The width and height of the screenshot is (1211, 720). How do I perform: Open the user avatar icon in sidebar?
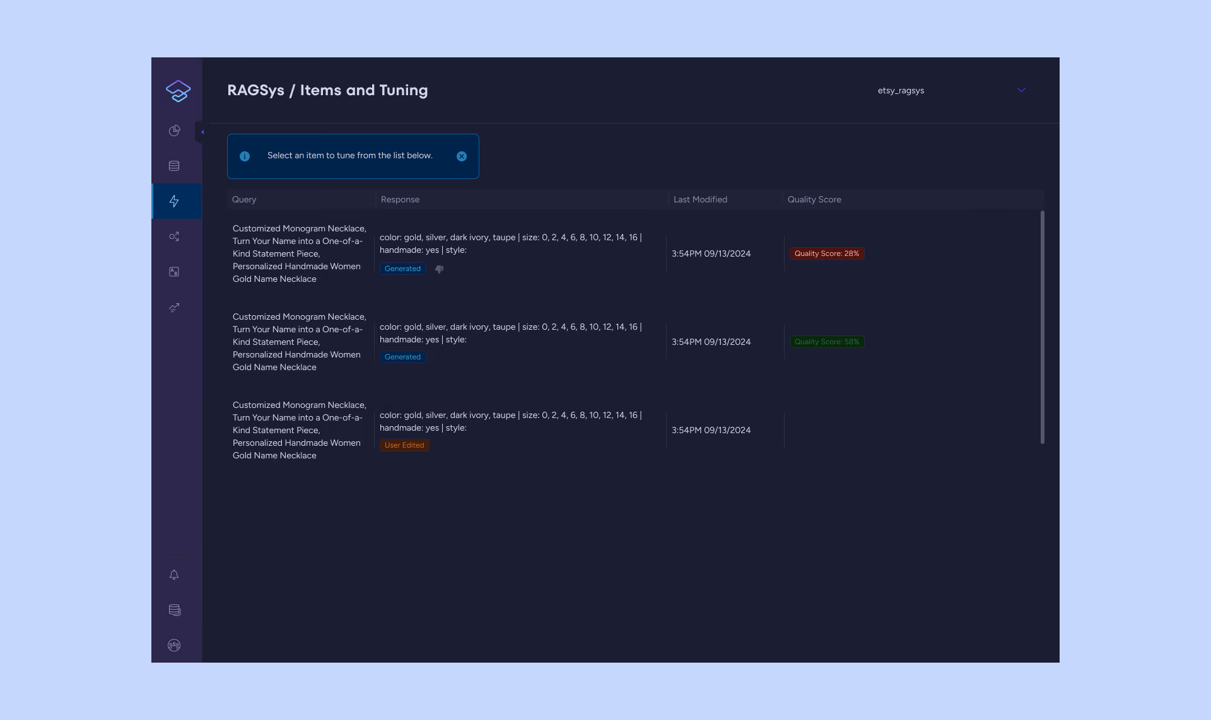174,645
